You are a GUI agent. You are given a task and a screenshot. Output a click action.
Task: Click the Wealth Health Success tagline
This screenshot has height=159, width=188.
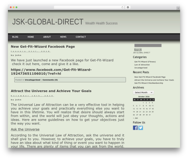[x=102, y=23]
